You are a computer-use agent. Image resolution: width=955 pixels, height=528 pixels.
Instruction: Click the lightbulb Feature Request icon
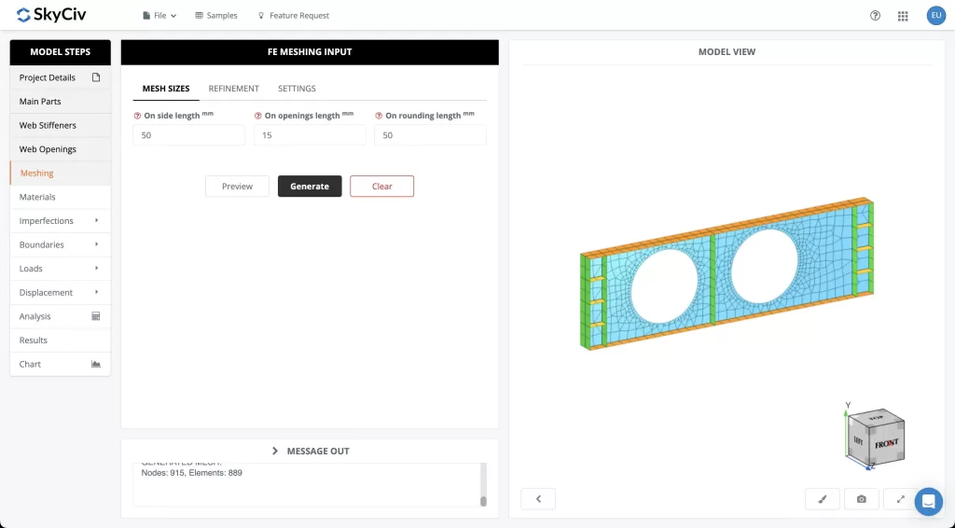(261, 16)
